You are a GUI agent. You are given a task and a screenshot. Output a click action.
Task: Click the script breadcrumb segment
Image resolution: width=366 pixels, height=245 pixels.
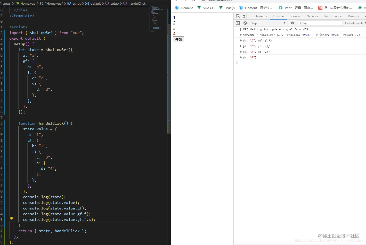(x=74, y=3)
